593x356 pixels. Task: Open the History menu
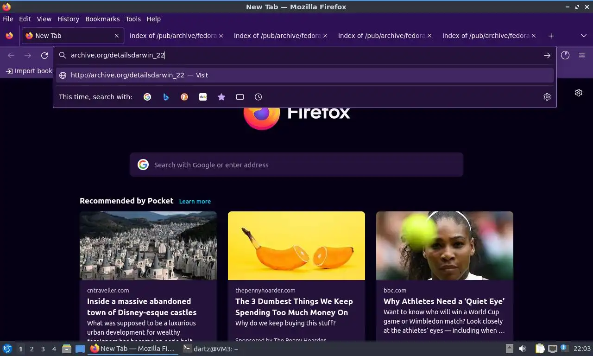tap(68, 19)
